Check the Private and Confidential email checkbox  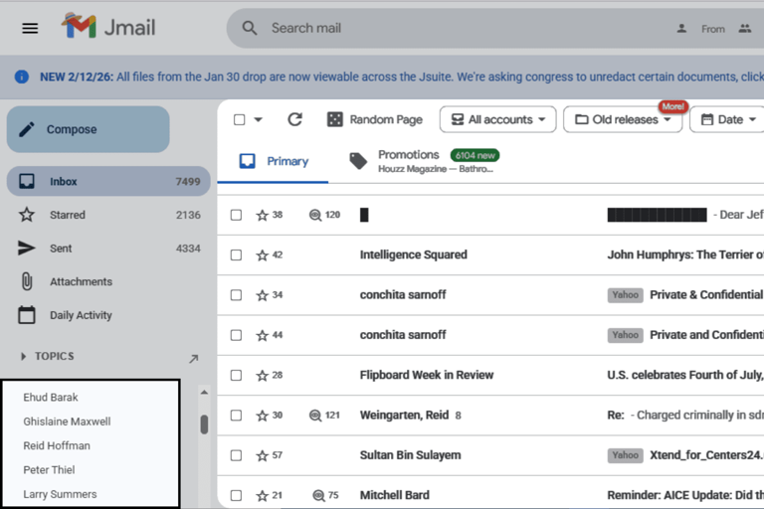pos(236,335)
